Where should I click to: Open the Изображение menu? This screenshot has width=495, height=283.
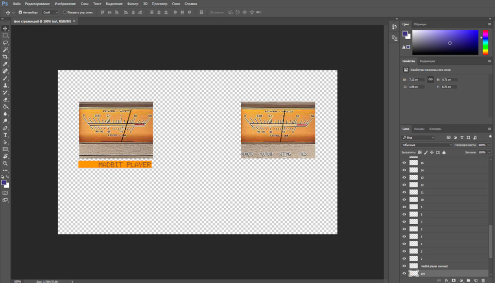[x=65, y=4]
